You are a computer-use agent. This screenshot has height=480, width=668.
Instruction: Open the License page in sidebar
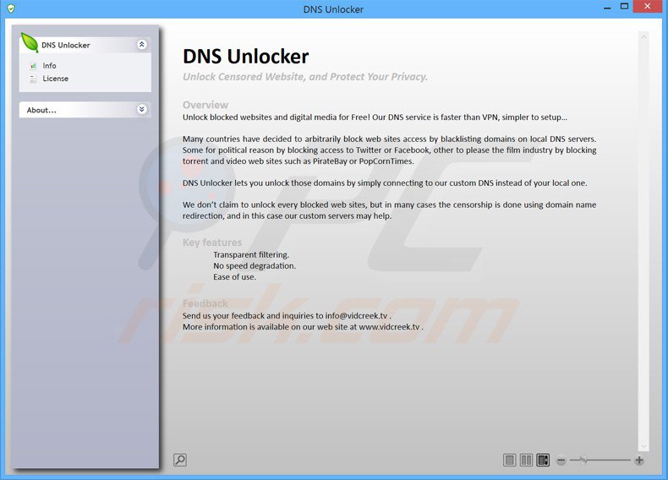coord(55,79)
